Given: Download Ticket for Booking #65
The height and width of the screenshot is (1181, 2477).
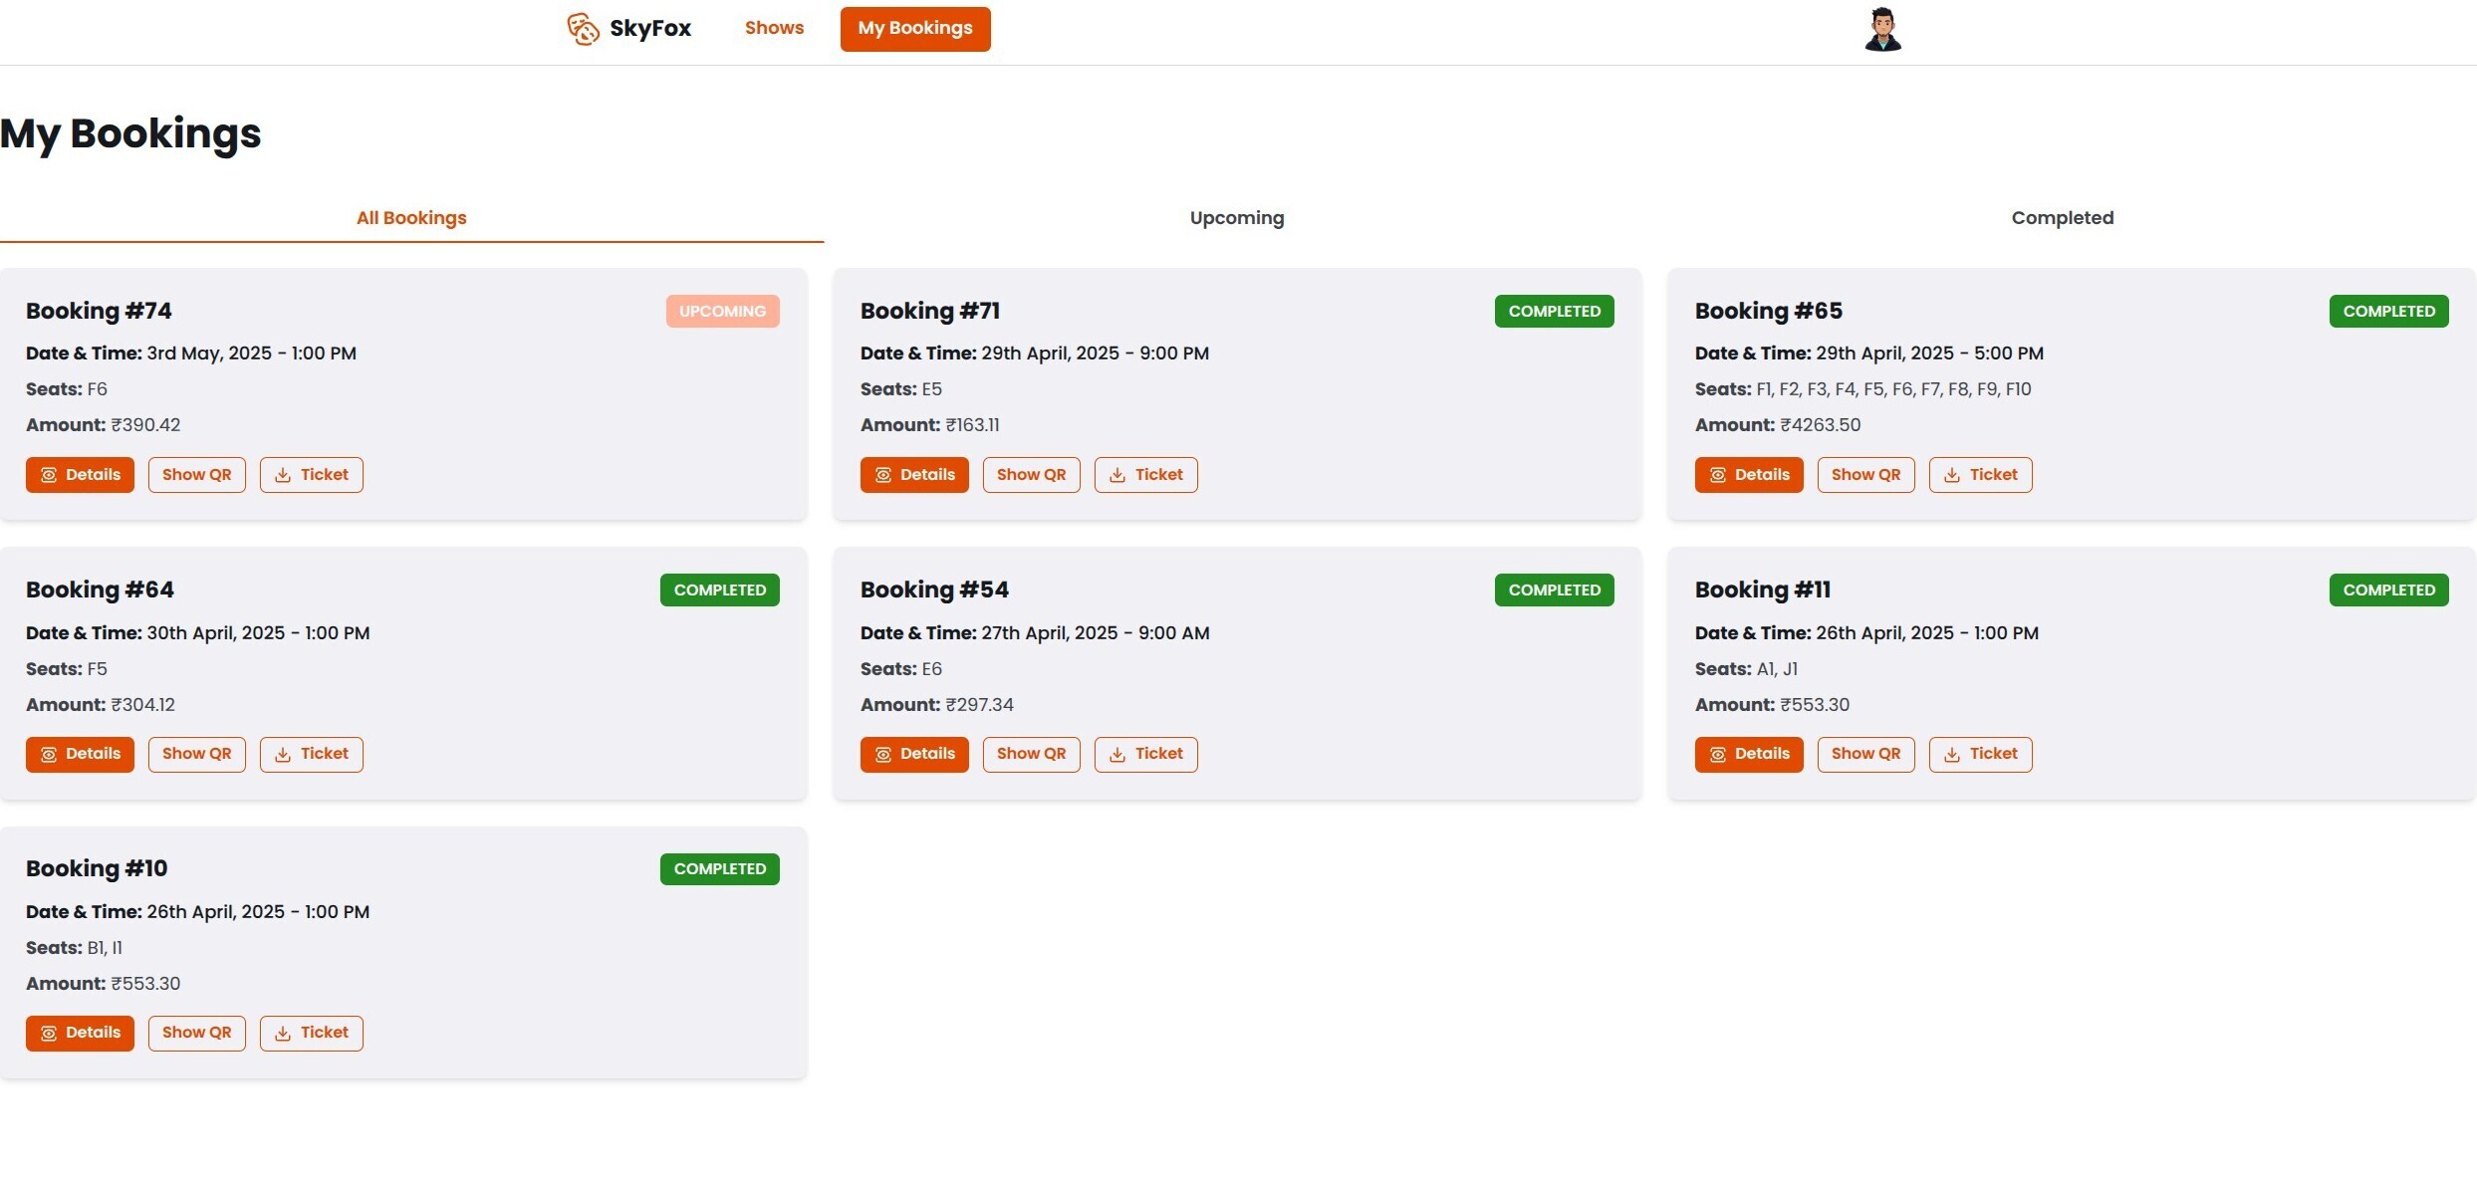Looking at the screenshot, I should coord(1981,475).
